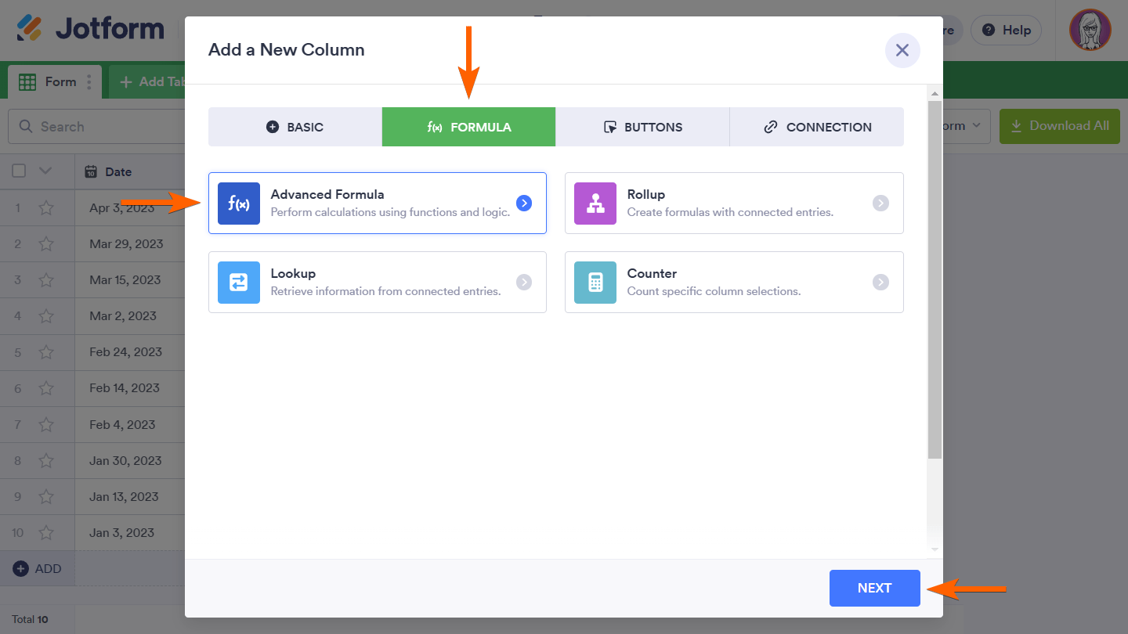Tick the select-all rows checkbox
The width and height of the screenshot is (1128, 634).
coord(20,171)
